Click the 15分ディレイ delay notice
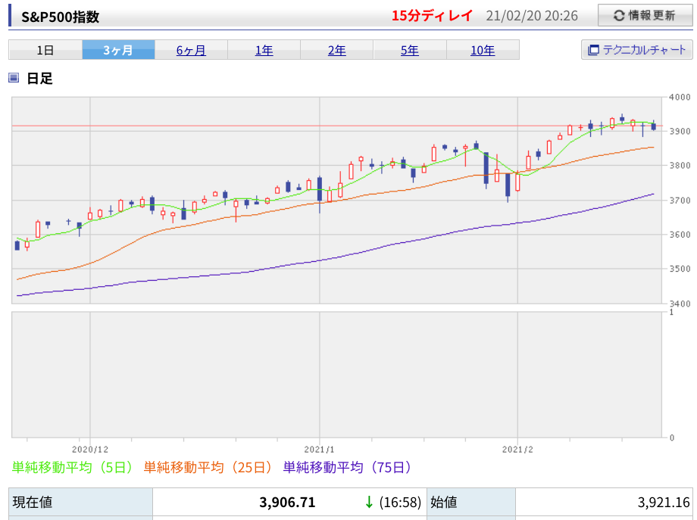The height and width of the screenshot is (520, 697). [432, 16]
